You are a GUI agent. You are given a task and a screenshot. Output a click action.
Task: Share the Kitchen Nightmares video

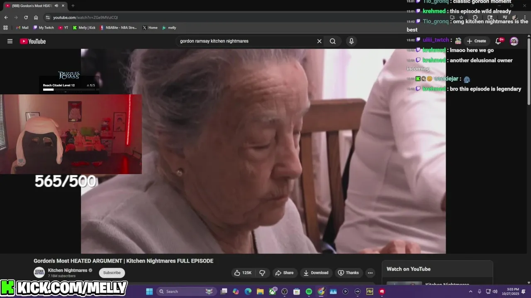click(x=284, y=273)
